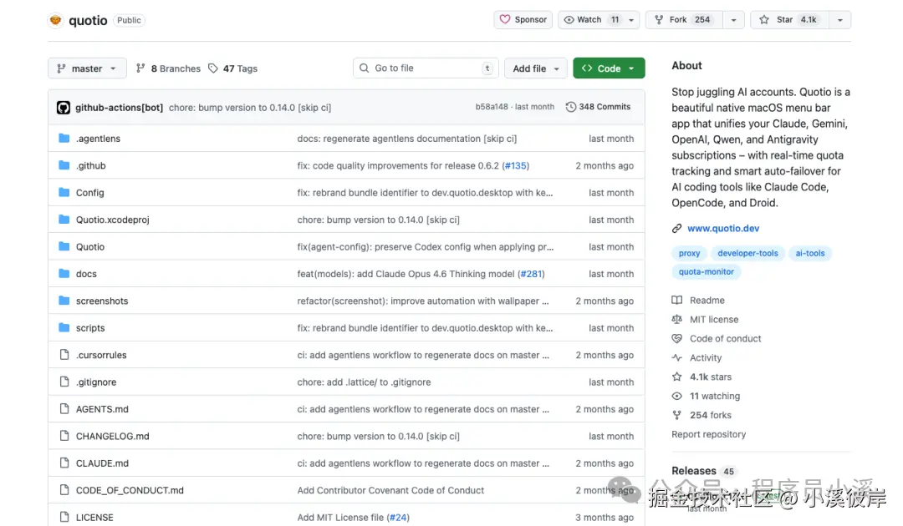Open the master branch selector dropdown
This screenshot has height=526, width=903.
click(x=87, y=68)
